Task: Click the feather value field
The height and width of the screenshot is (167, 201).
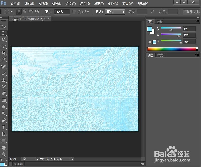Action: point(62,12)
